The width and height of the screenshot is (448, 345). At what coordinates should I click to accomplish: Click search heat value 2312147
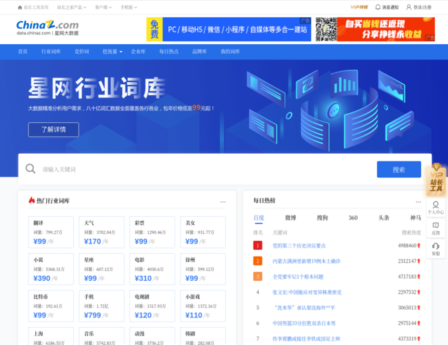pos(407,262)
